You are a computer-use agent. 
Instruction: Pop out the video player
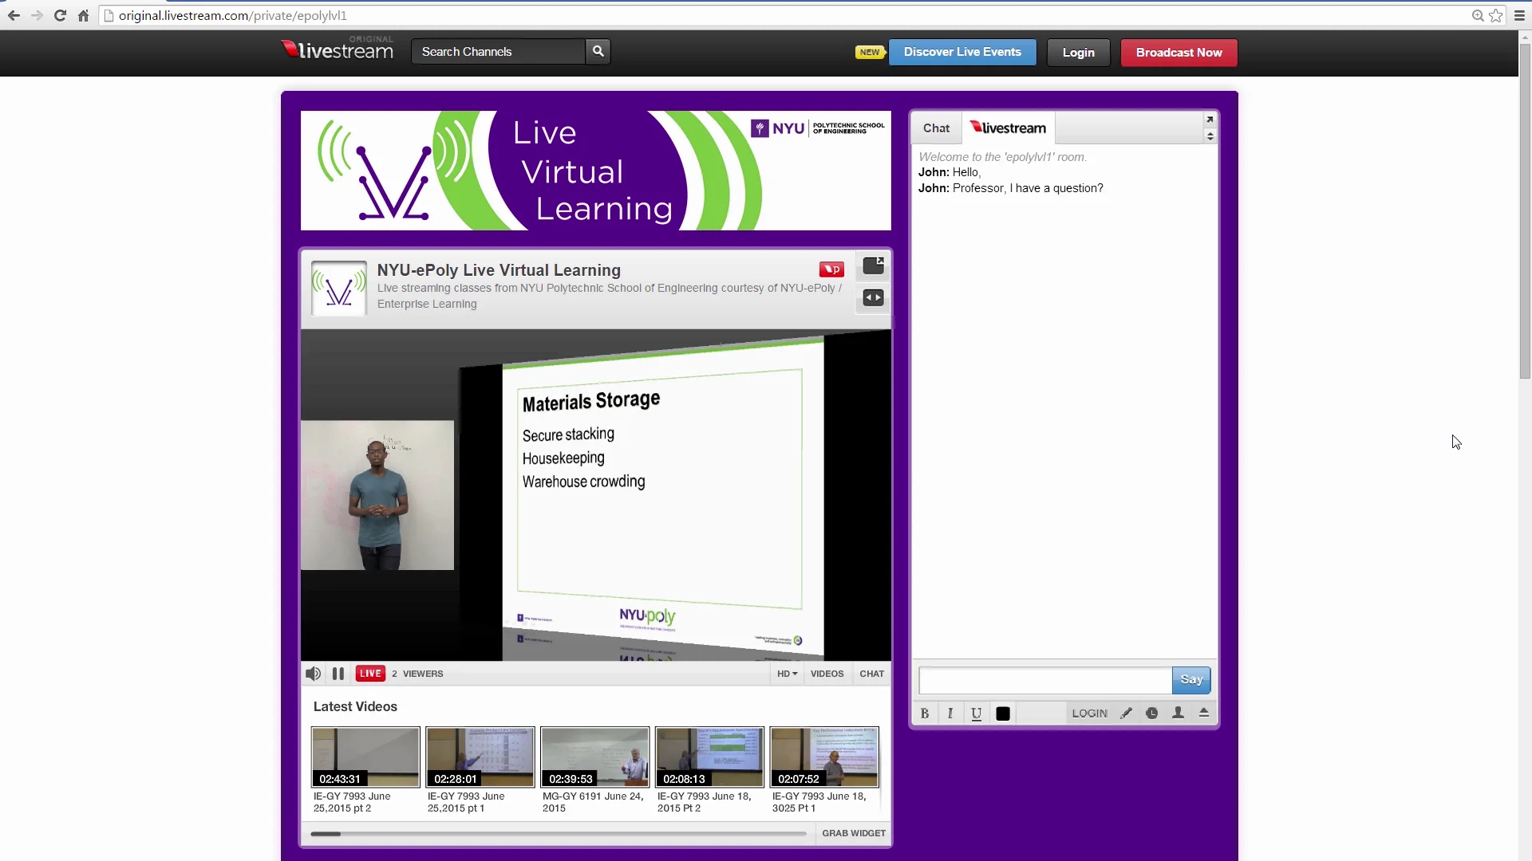pos(874,265)
